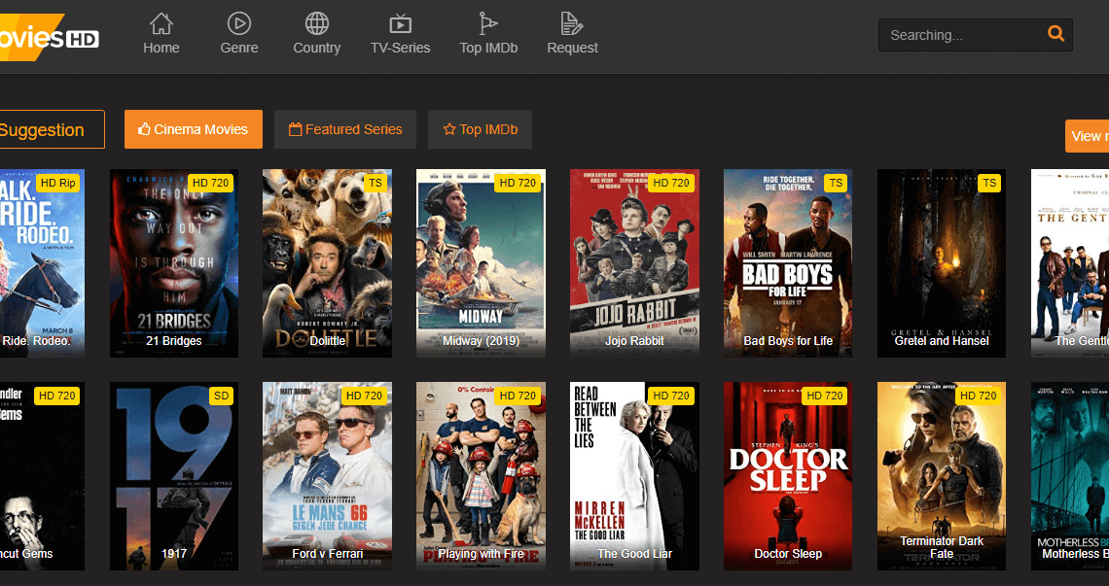This screenshot has height=586, width=1109.
Task: Open the Top IMDb menu label in header
Action: point(488,48)
